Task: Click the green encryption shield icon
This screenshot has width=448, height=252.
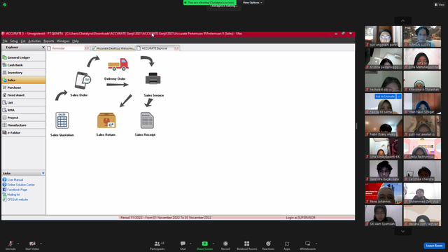Action: point(5,5)
